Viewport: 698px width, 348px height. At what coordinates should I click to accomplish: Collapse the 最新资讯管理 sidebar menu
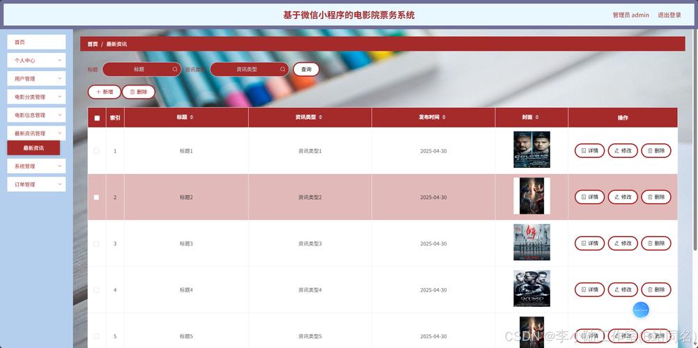pyautogui.click(x=36, y=133)
